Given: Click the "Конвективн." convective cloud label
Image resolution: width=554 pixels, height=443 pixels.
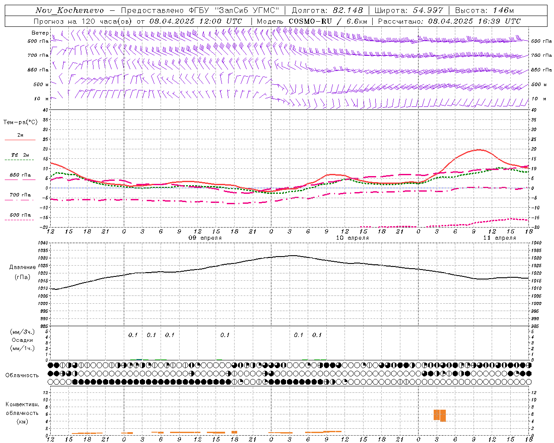Looking at the screenshot, I should click(22, 404).
